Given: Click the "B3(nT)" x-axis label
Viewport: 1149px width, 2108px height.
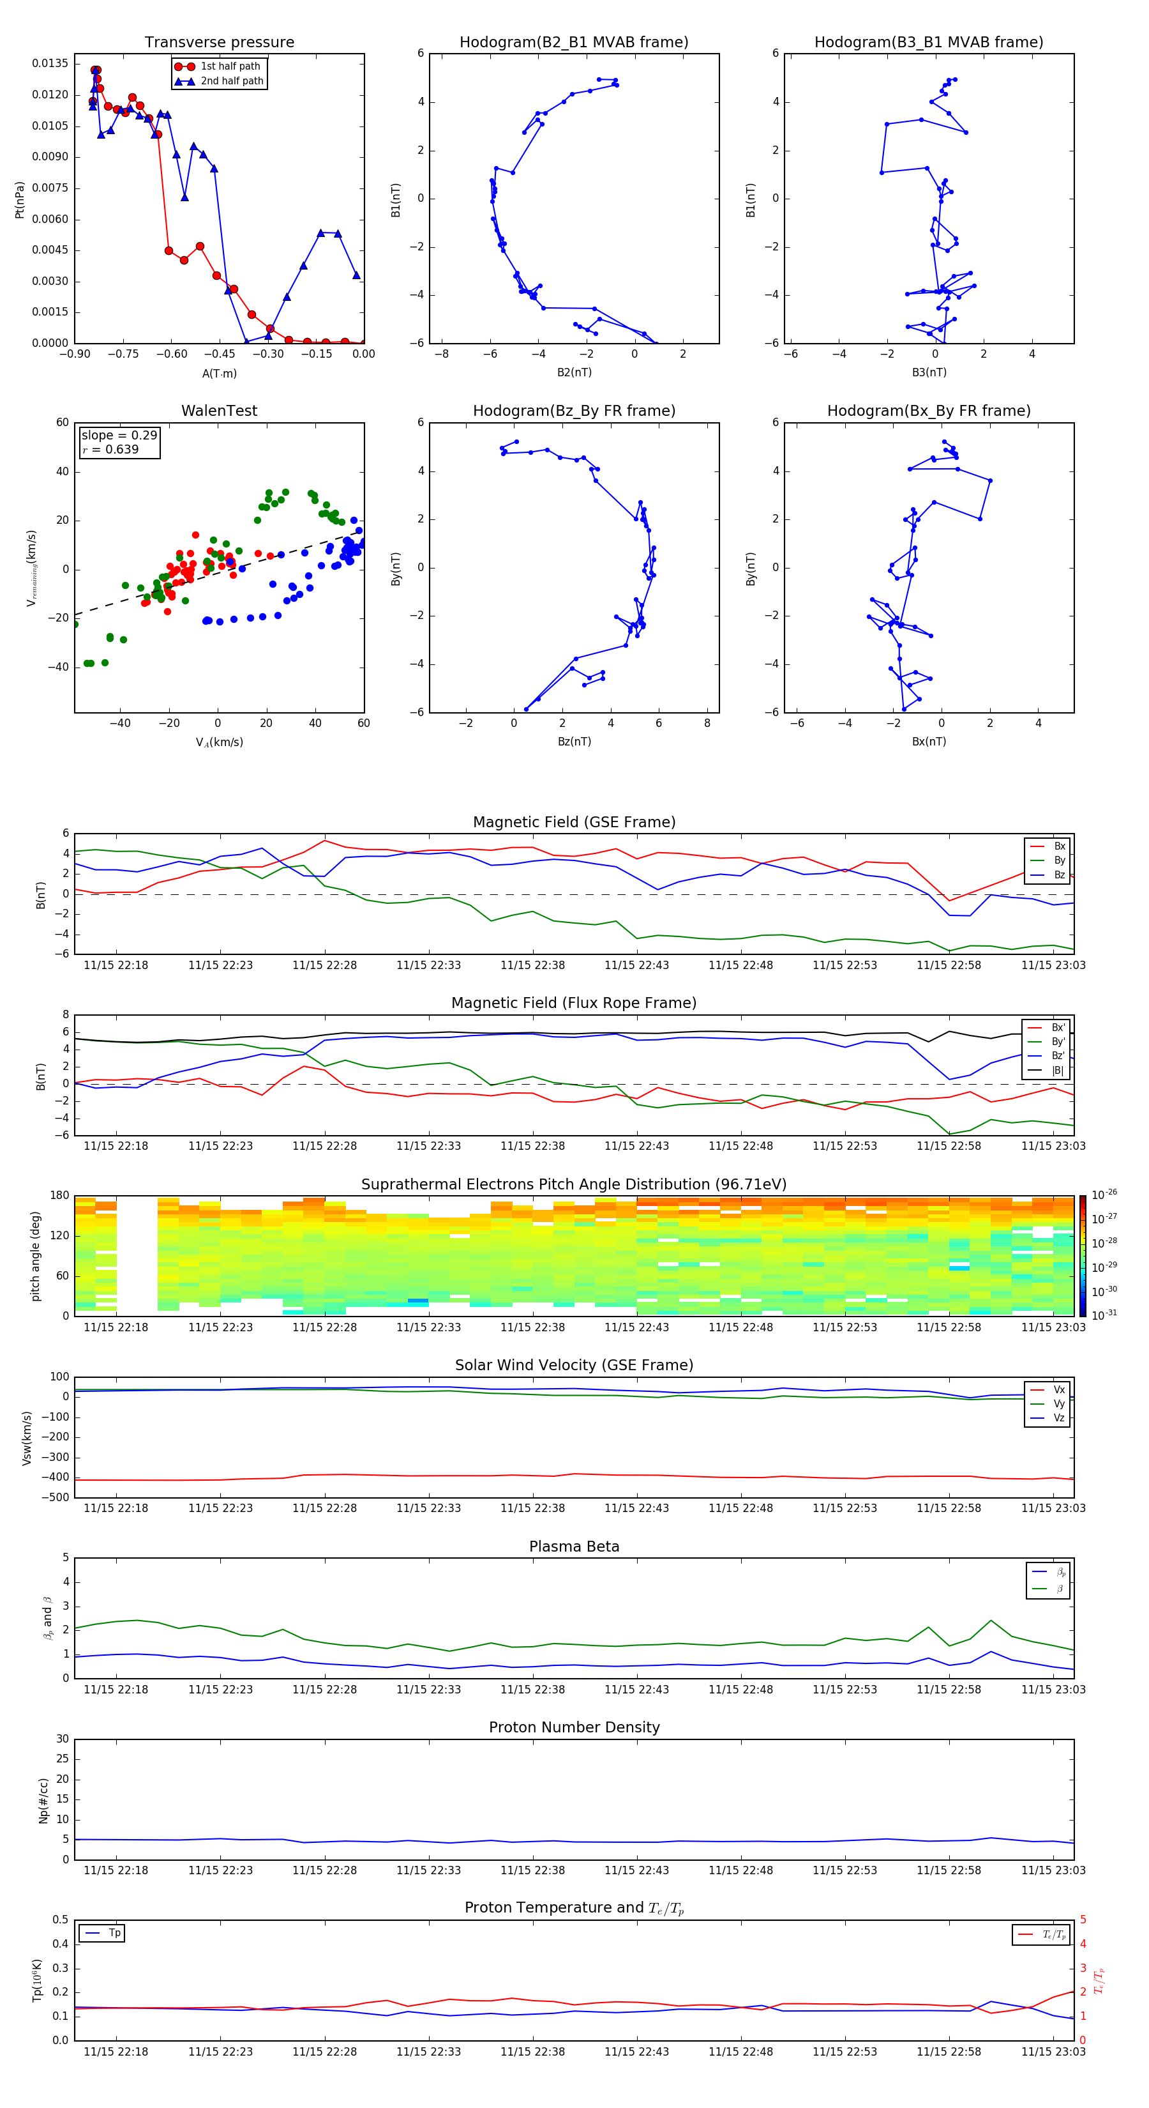Looking at the screenshot, I should pos(929,372).
